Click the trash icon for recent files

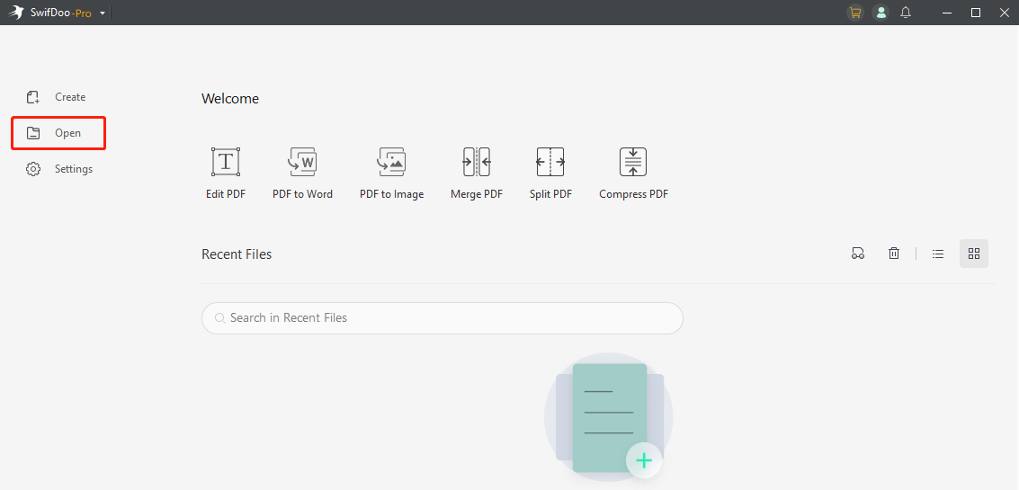click(894, 254)
